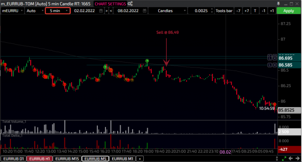This screenshot has width=302, height=162.
Task: Click the green expand chart icon
Action: coord(284,158)
